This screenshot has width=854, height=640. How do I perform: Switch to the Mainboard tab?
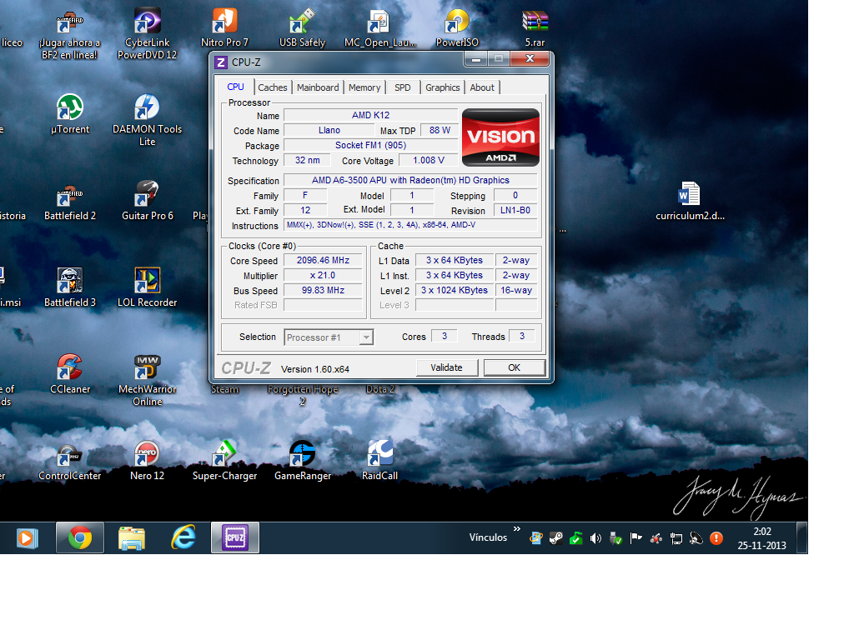tap(318, 87)
